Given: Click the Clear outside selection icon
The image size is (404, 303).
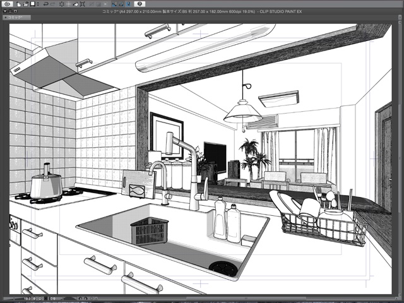Looking at the screenshot, I should (69, 4).
